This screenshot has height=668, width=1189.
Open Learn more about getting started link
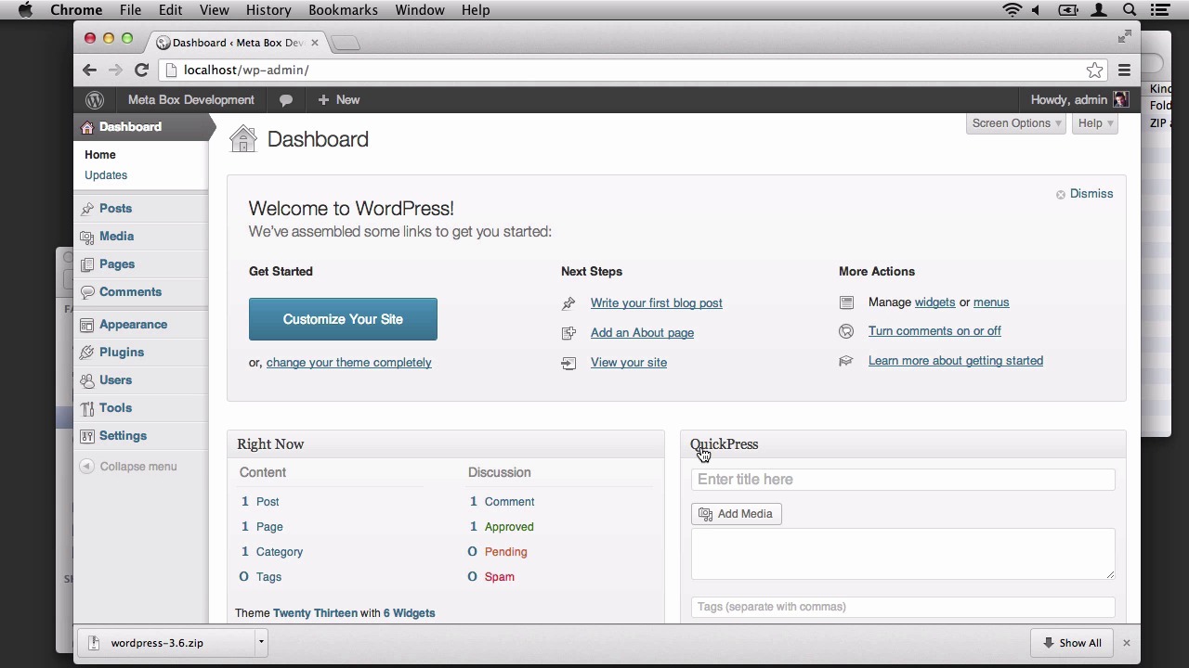click(x=956, y=361)
